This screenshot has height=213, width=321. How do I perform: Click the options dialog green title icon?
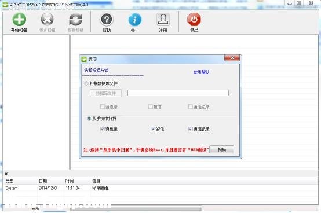[84, 59]
